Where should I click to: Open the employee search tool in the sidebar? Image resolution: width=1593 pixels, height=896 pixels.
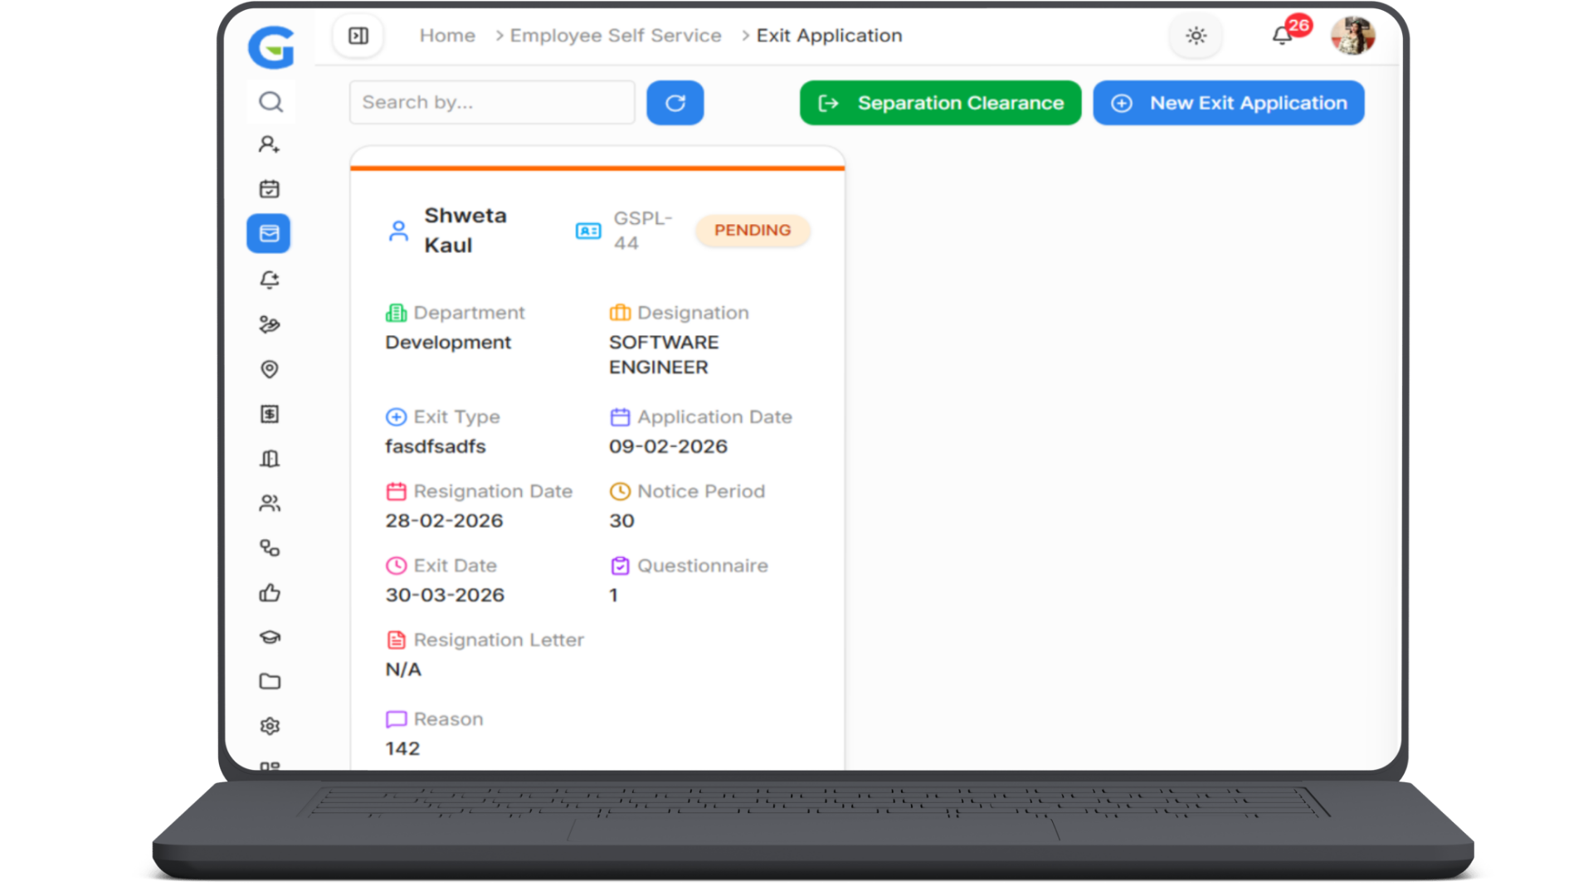pyautogui.click(x=270, y=102)
